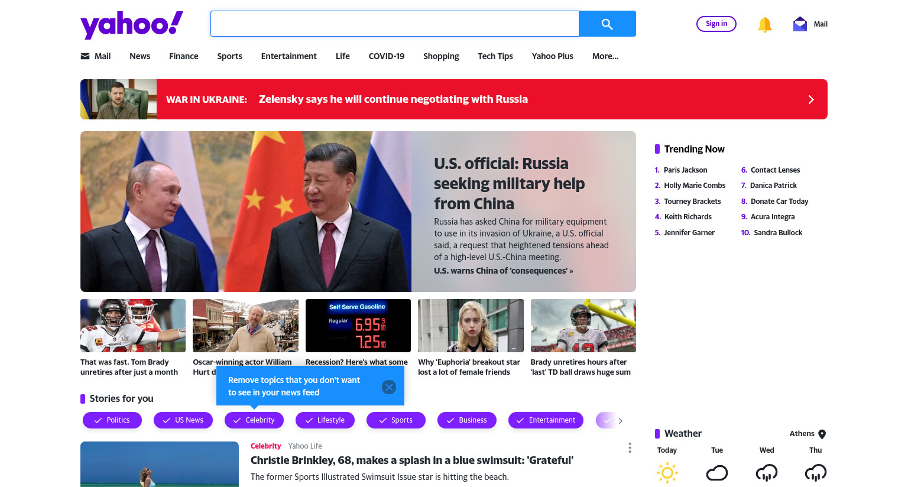Open the Christie Brinkley story options menu
908x487 pixels.
[x=630, y=448]
